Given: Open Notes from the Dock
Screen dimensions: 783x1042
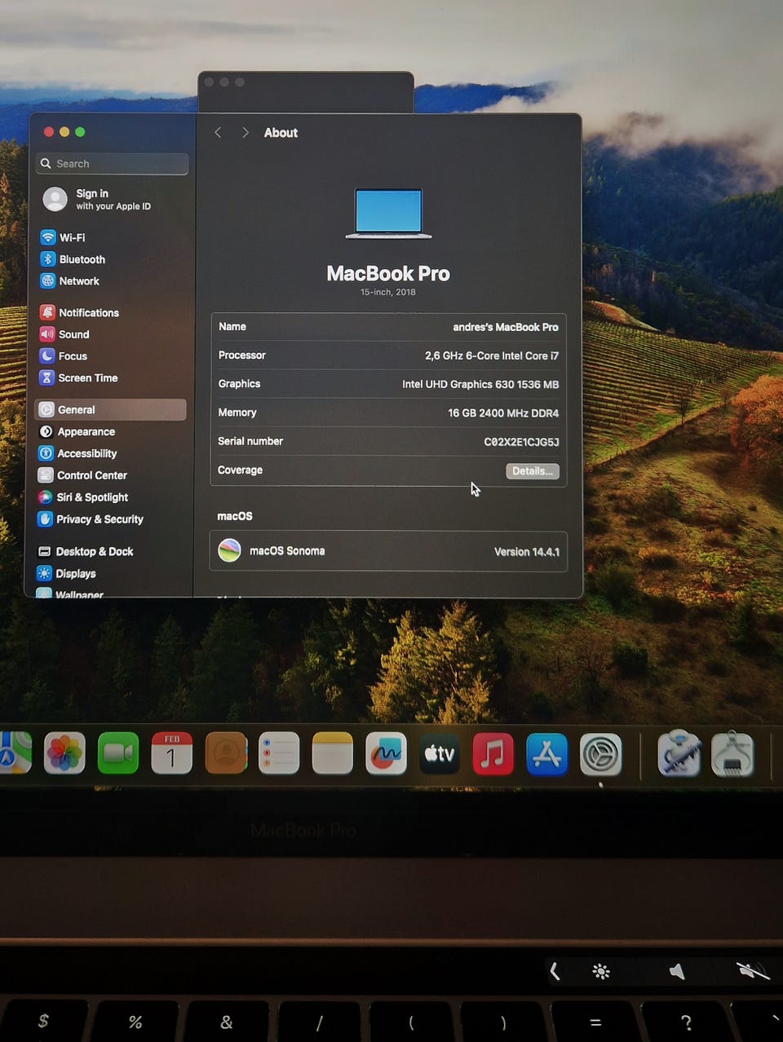Looking at the screenshot, I should [333, 753].
